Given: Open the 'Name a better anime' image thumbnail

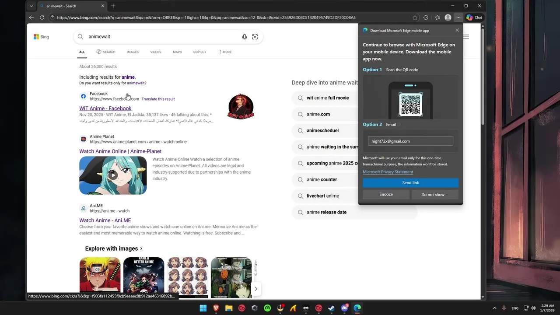Looking at the screenshot, I should coord(143,277).
